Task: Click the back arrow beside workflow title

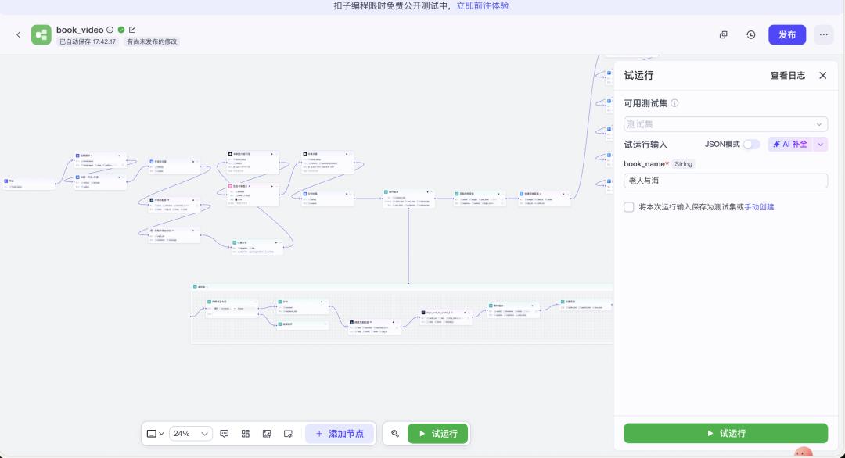Action: (x=18, y=34)
